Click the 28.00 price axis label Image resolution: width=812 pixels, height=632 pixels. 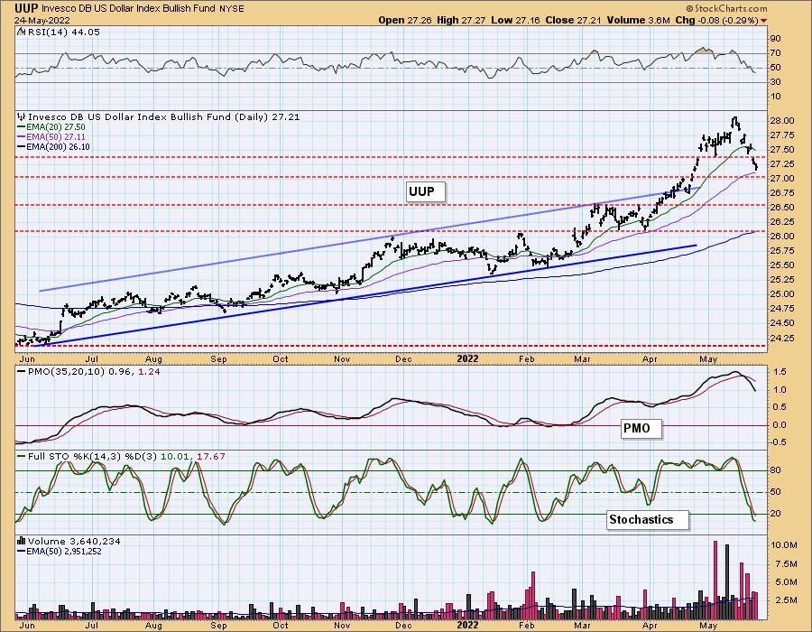781,121
